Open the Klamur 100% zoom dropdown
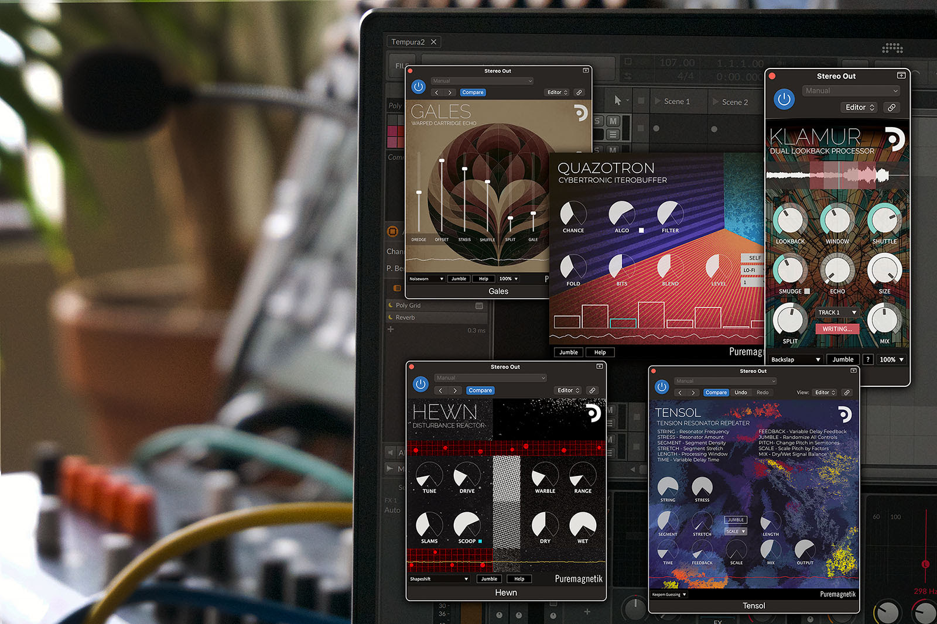937x624 pixels. (x=891, y=359)
